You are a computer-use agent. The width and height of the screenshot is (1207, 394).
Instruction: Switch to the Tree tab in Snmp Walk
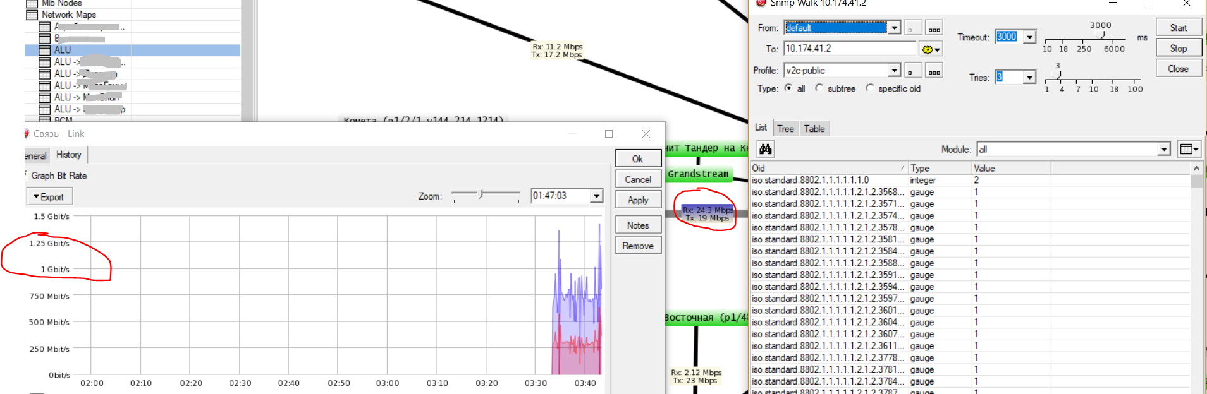785,129
